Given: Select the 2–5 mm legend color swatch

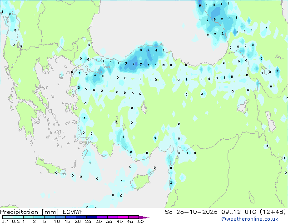Looking at the screenshot, I should click(x=39, y=217).
